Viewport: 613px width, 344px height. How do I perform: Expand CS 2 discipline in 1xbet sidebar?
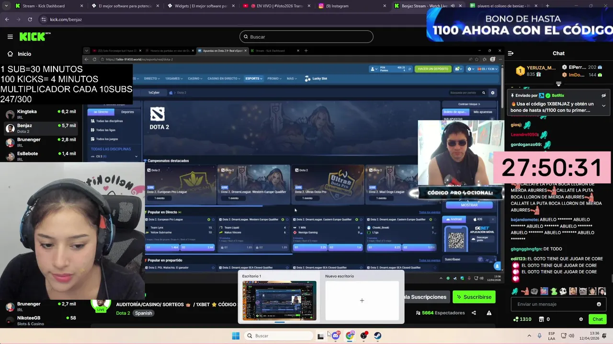[136, 156]
